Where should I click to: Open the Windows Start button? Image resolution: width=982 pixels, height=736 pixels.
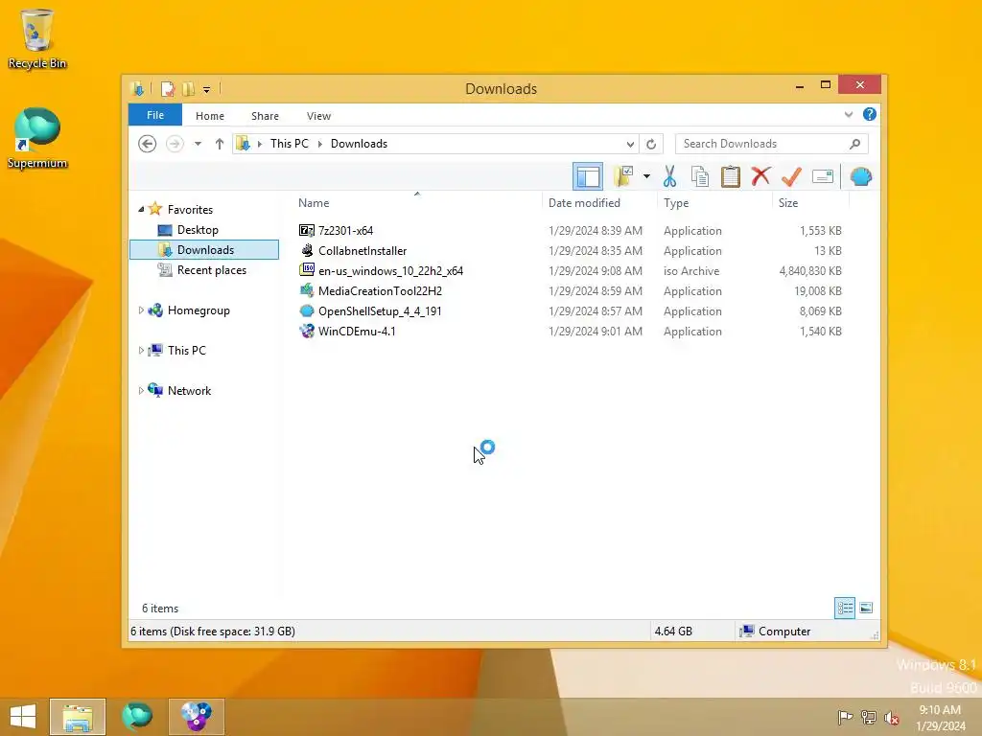tap(23, 717)
